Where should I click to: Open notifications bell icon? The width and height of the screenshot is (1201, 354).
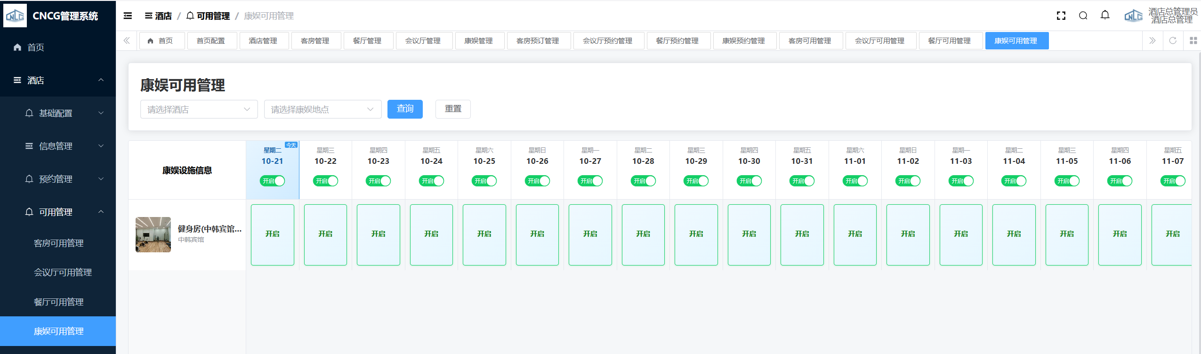click(x=1104, y=16)
